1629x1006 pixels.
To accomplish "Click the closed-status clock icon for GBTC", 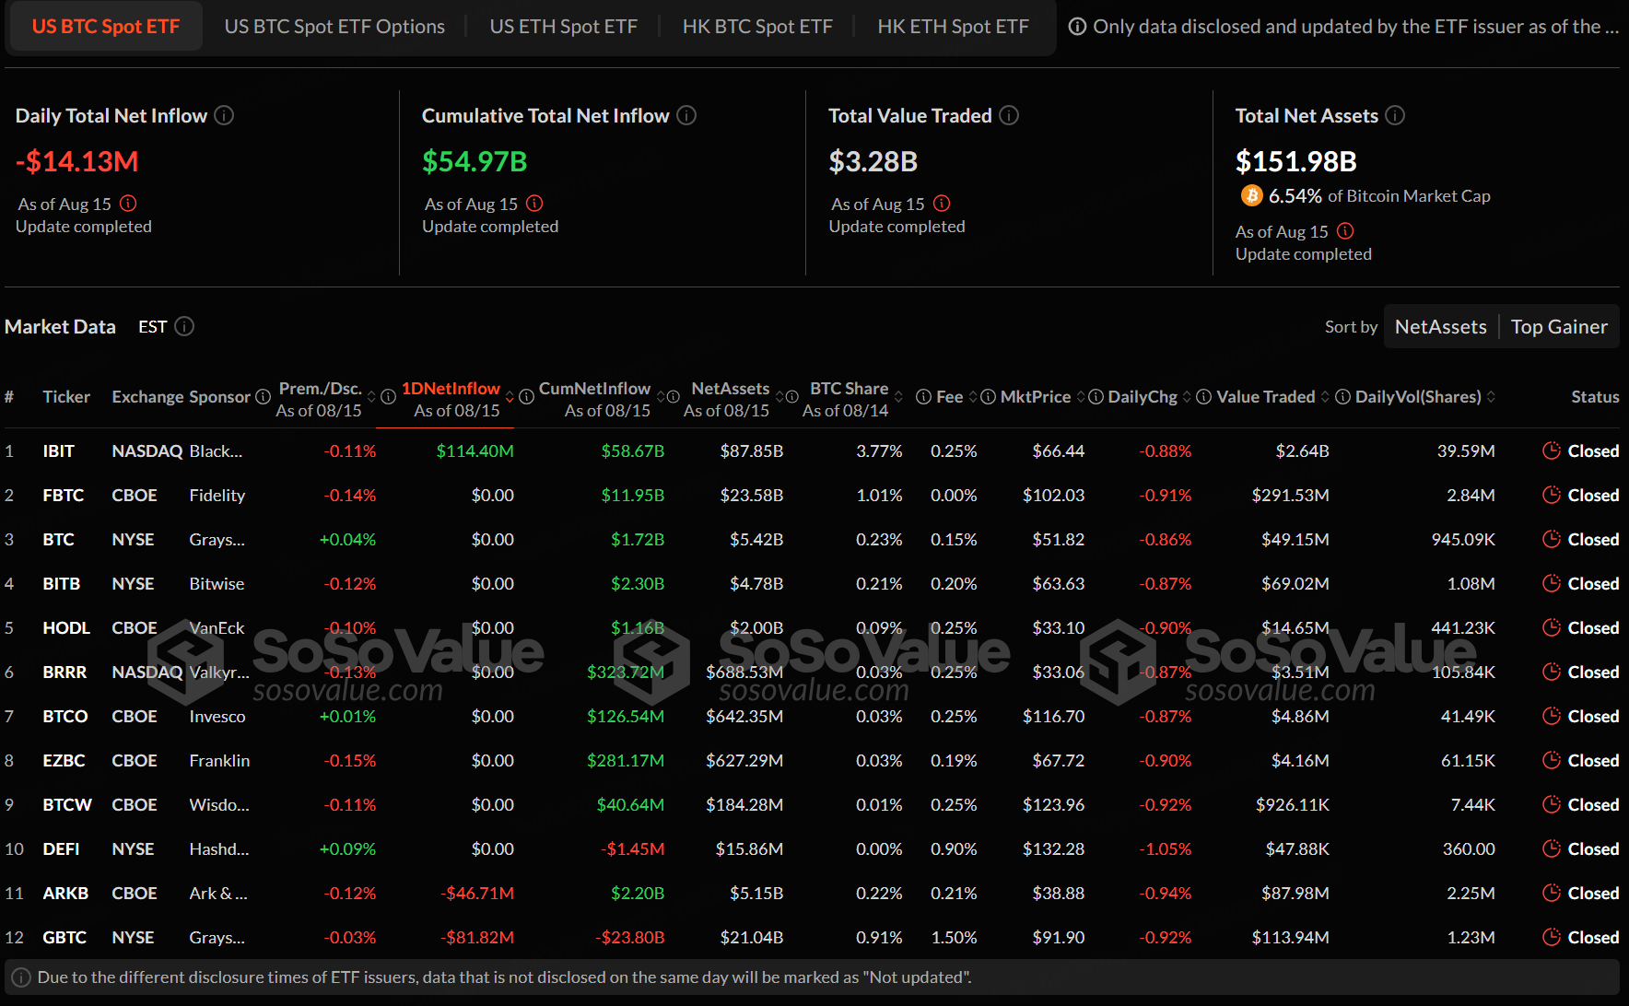I will coord(1552,937).
